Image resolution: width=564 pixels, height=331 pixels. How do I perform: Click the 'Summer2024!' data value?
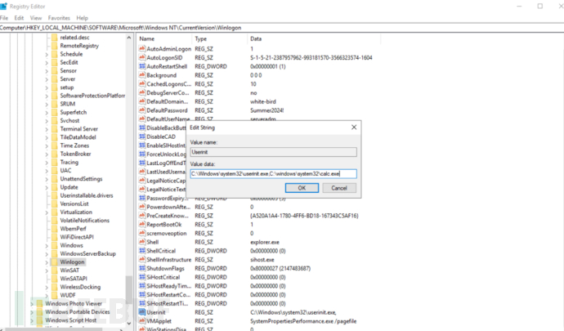click(x=267, y=110)
